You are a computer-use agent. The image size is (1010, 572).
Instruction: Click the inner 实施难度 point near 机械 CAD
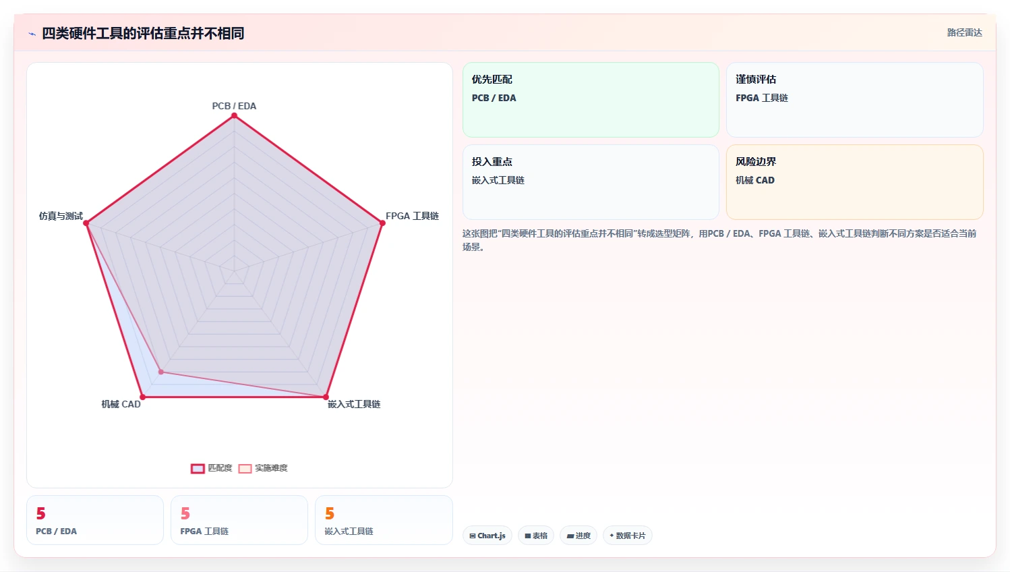[160, 372]
